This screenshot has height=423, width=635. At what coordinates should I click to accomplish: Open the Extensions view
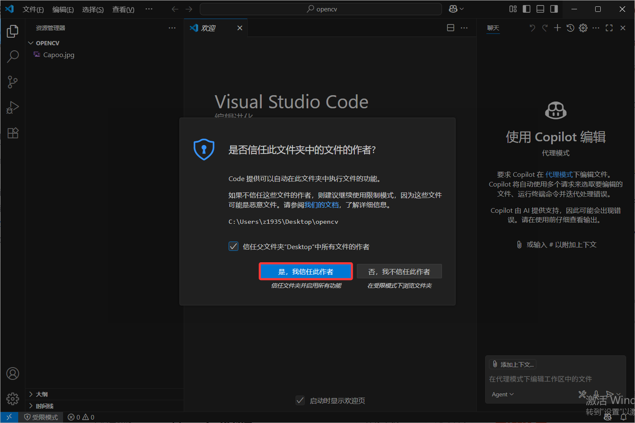point(13,133)
